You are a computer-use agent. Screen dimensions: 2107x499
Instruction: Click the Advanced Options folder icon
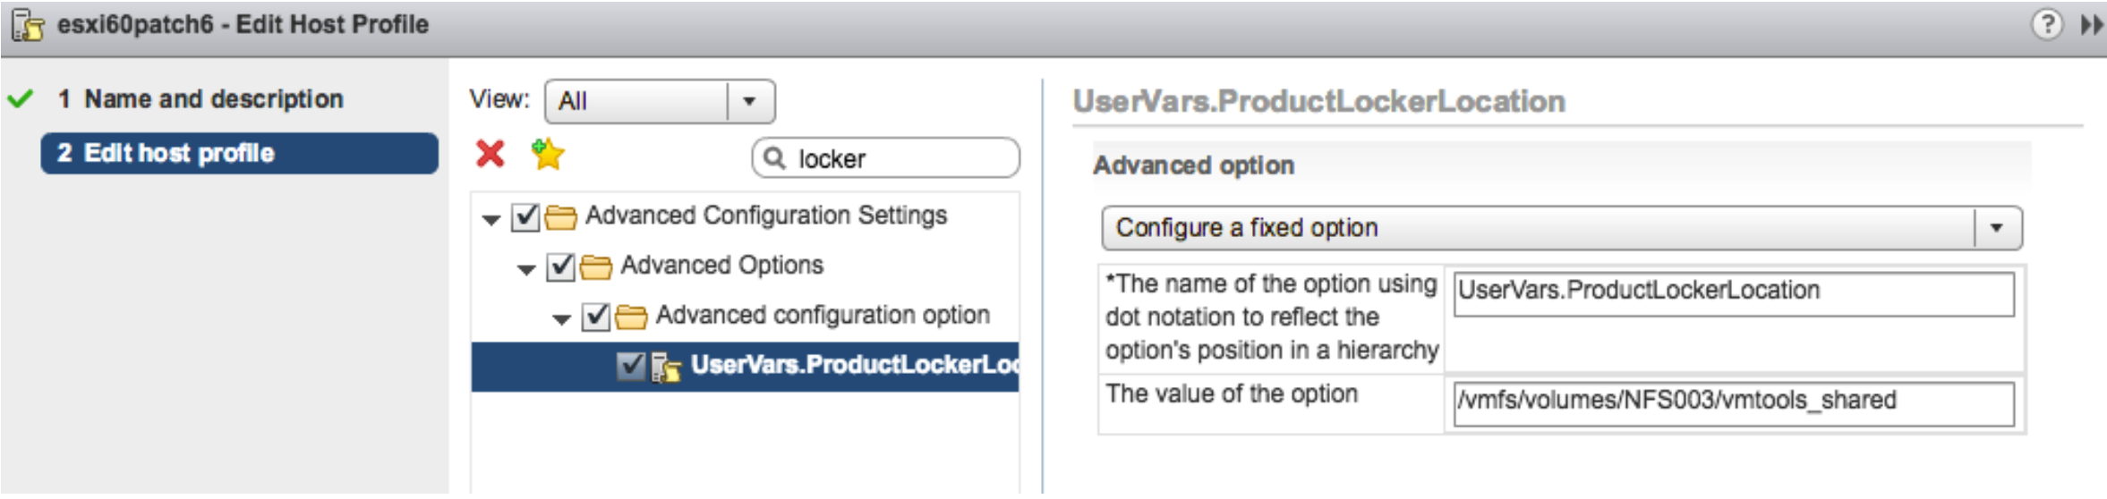point(595,266)
